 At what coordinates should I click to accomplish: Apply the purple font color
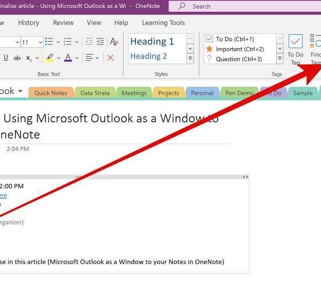pos(68,58)
